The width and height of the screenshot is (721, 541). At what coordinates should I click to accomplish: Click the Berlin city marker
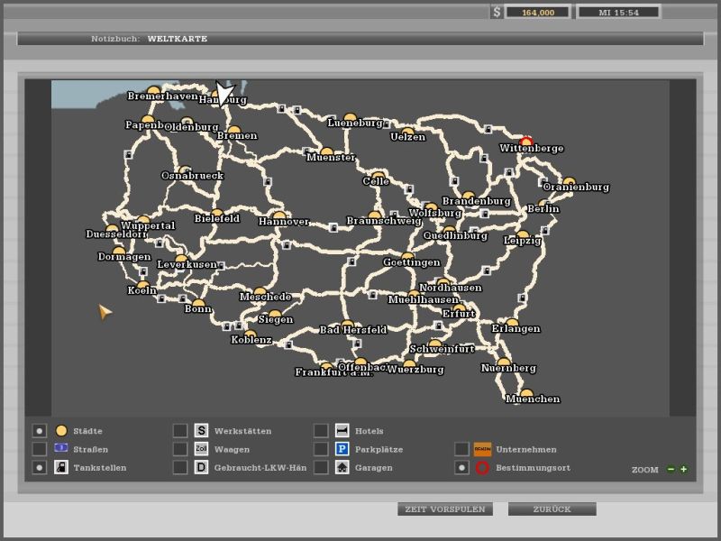(543, 205)
